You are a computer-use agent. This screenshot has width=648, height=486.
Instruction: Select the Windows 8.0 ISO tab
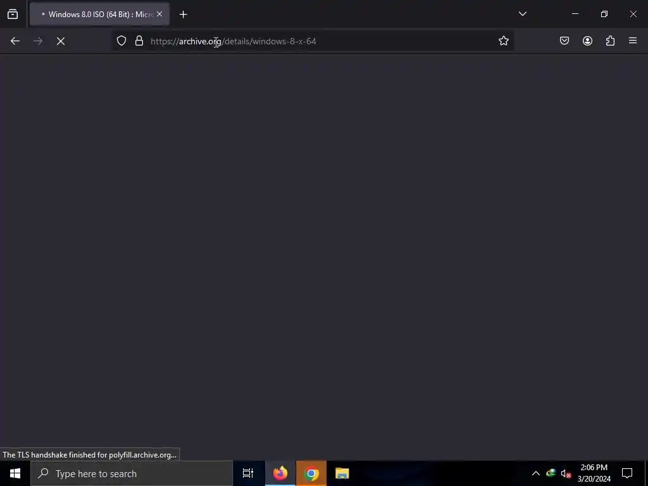point(99,15)
